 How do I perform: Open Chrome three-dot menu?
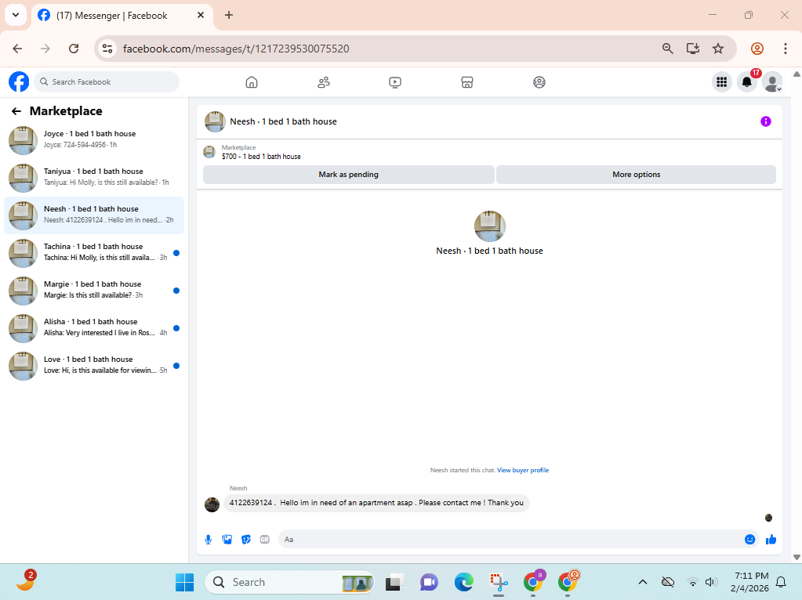(785, 49)
